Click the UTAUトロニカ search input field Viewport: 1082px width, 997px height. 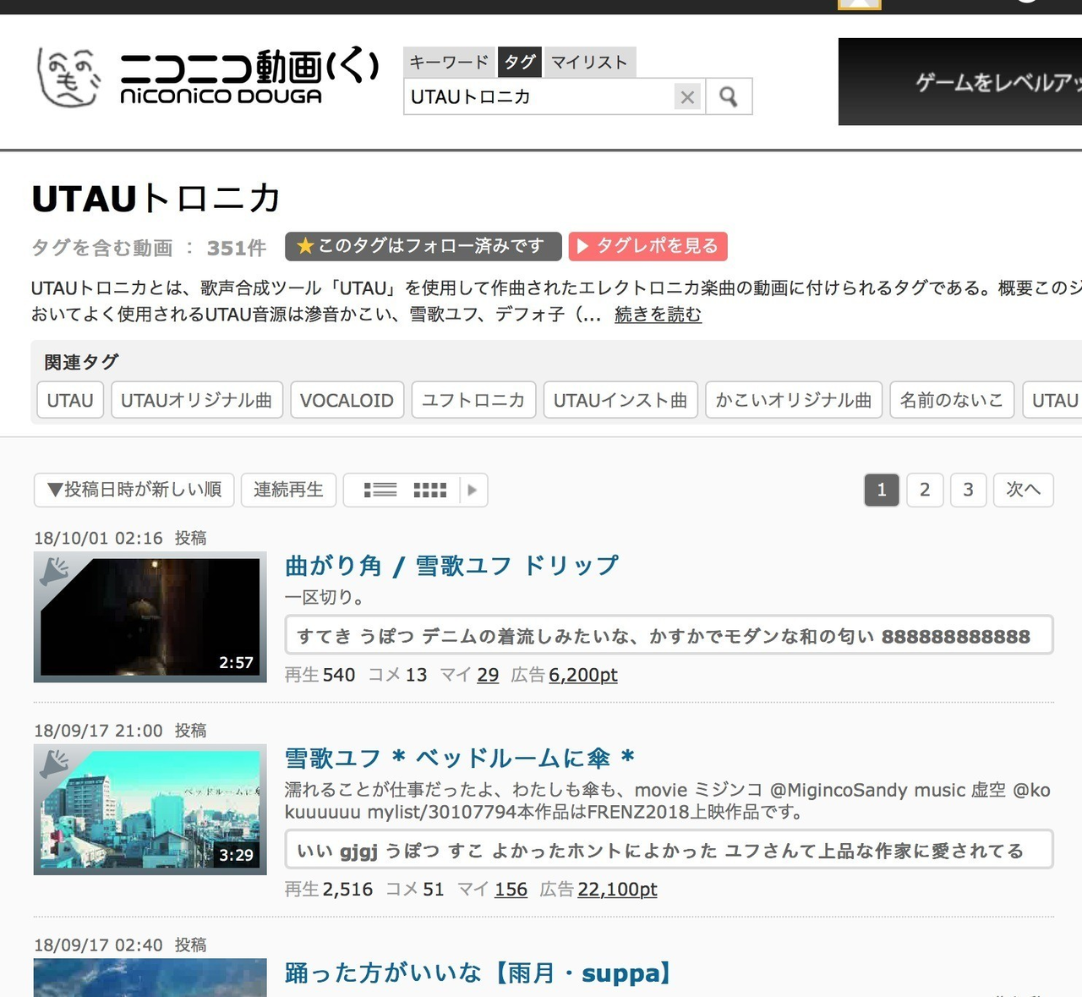point(538,97)
